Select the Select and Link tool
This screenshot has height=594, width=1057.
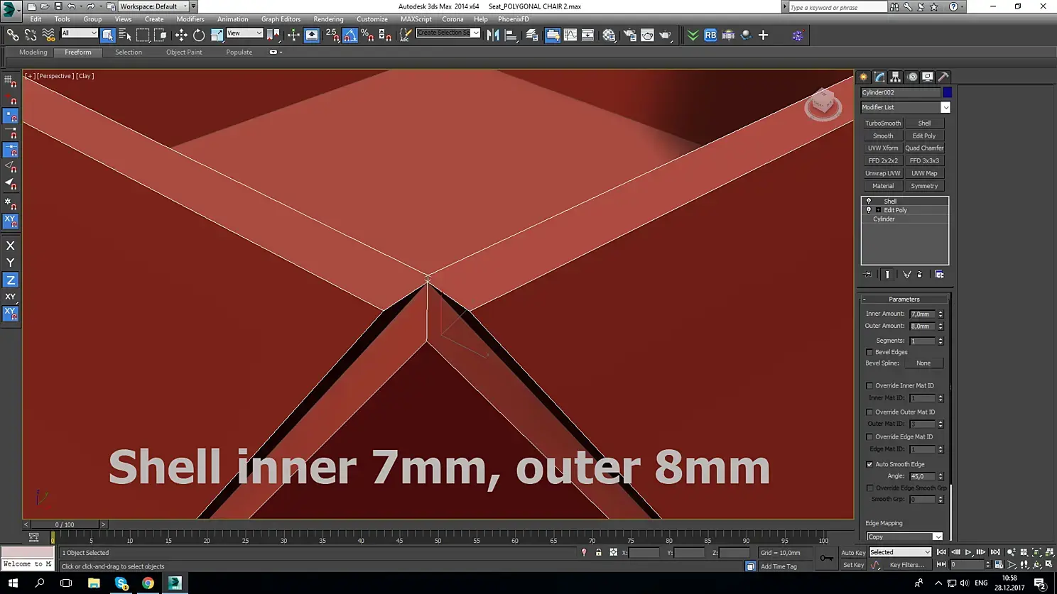point(13,35)
